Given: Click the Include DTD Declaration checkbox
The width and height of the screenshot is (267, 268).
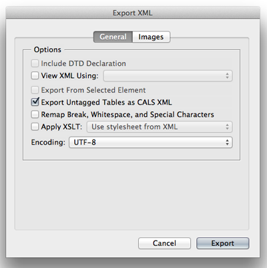Looking at the screenshot, I should (35, 63).
